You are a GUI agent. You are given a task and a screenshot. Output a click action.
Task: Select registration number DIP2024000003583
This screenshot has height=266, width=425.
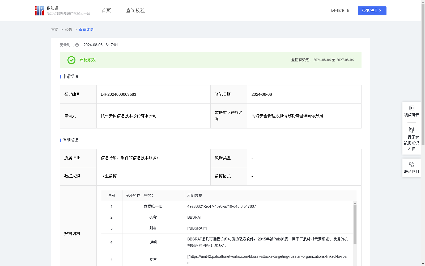coord(118,94)
